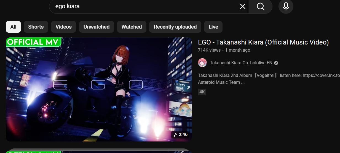This screenshot has width=340, height=153.
Task: Start voice search with the microphone icon
Action: click(x=286, y=6)
